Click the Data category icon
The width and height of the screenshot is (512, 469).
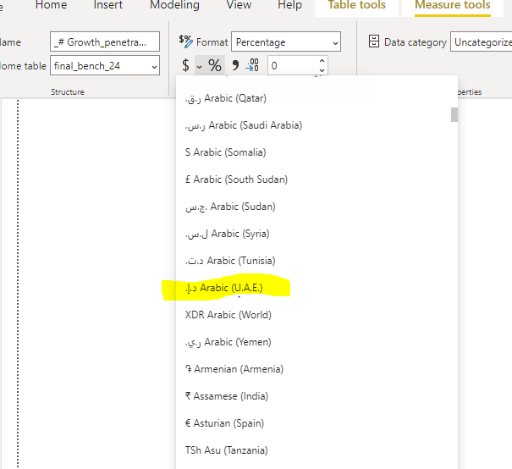tap(373, 41)
